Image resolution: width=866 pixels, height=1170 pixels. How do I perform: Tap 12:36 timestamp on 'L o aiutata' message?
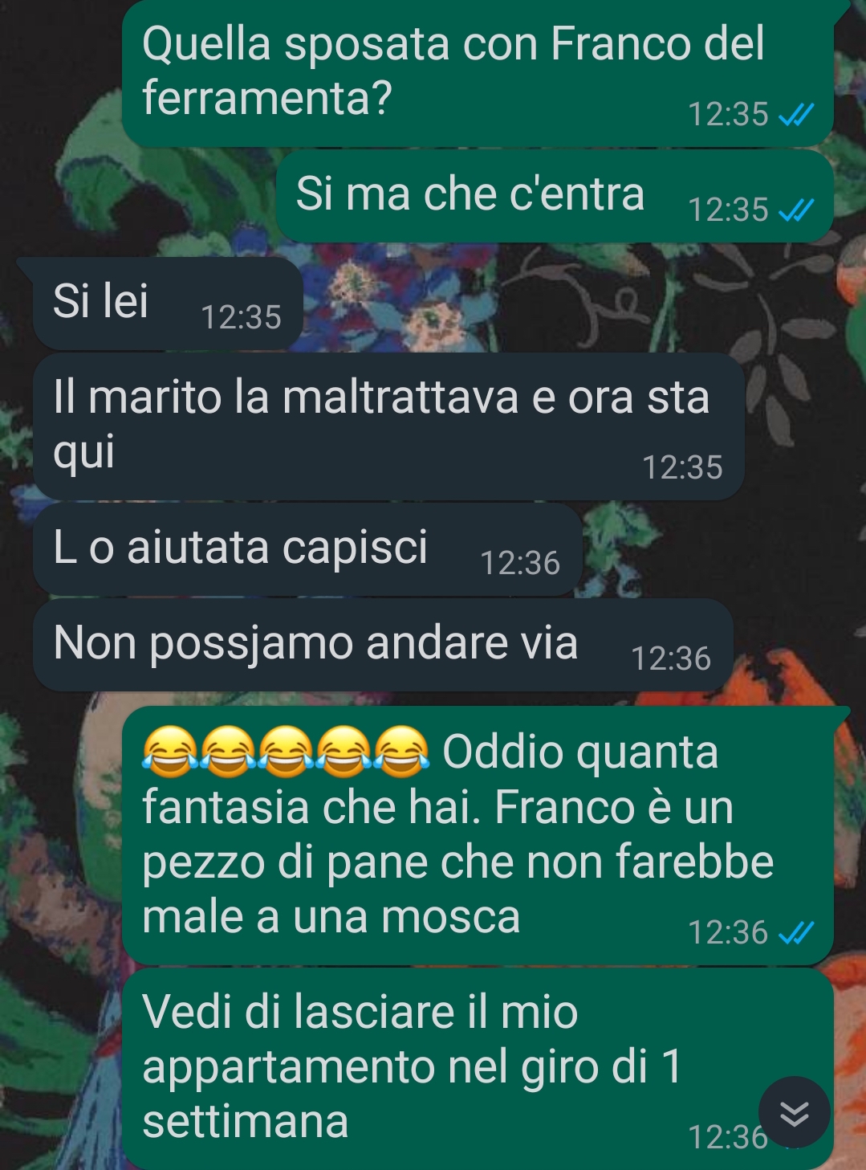pyautogui.click(x=520, y=563)
